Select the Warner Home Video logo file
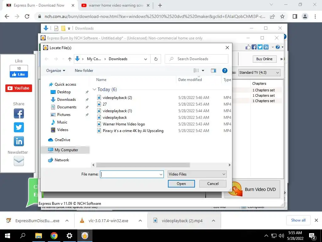This screenshot has width=322, height=242. click(124, 124)
